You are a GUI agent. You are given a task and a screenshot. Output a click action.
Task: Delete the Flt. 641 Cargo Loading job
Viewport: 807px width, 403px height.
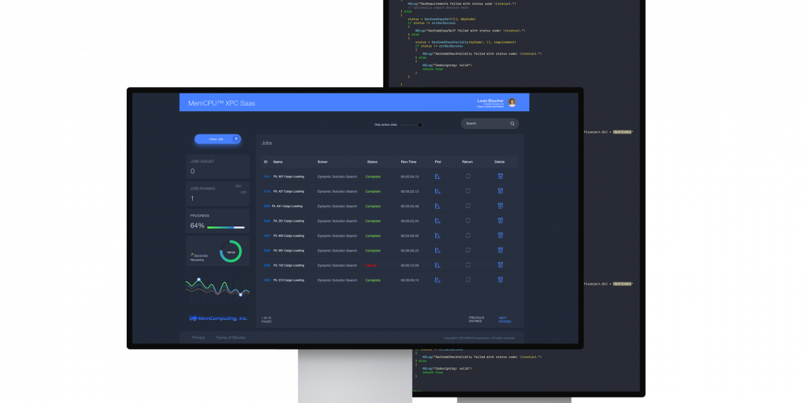click(500, 206)
